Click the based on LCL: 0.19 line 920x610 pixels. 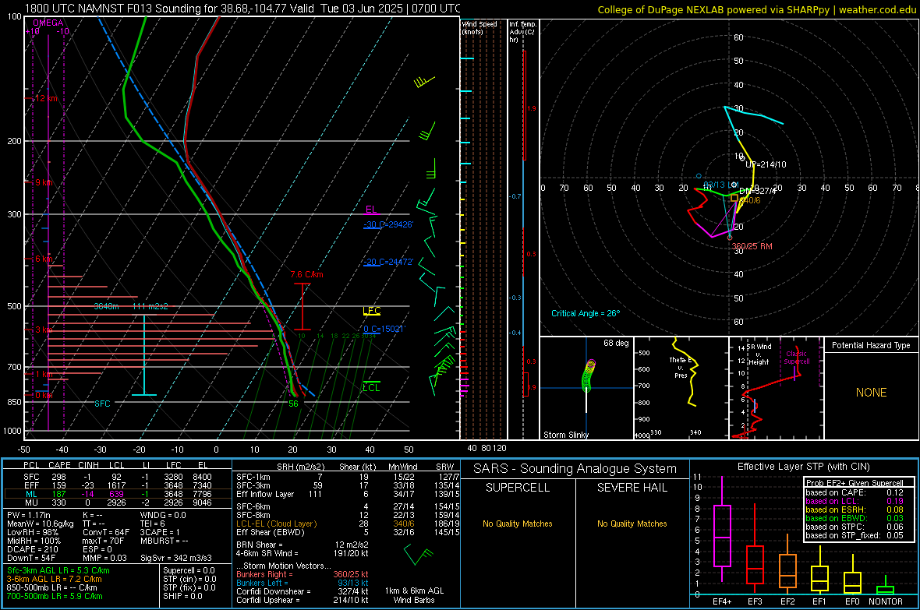click(x=855, y=501)
